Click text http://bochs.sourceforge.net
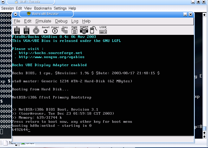Screen dimensions: 208x148 (x=50, y=53)
